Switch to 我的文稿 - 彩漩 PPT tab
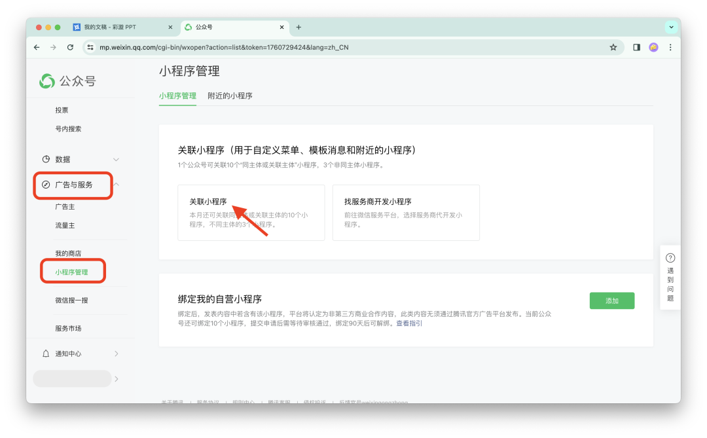This screenshot has width=707, height=438. [122, 27]
